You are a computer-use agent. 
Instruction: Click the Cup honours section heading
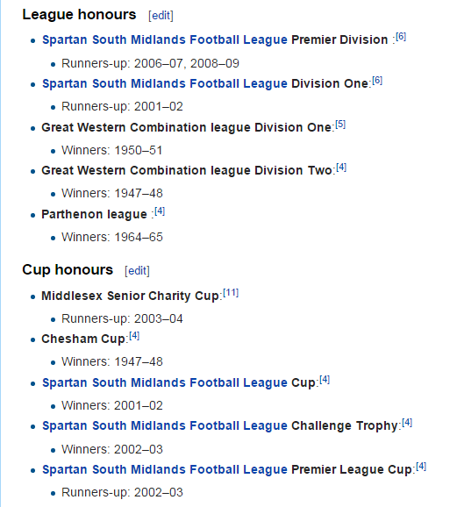click(x=68, y=269)
